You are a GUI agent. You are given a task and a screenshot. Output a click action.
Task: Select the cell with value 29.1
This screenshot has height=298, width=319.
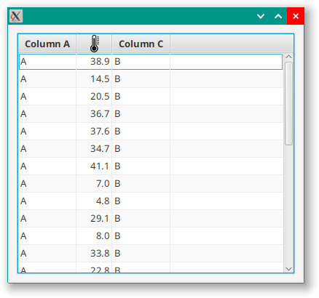pos(94,219)
